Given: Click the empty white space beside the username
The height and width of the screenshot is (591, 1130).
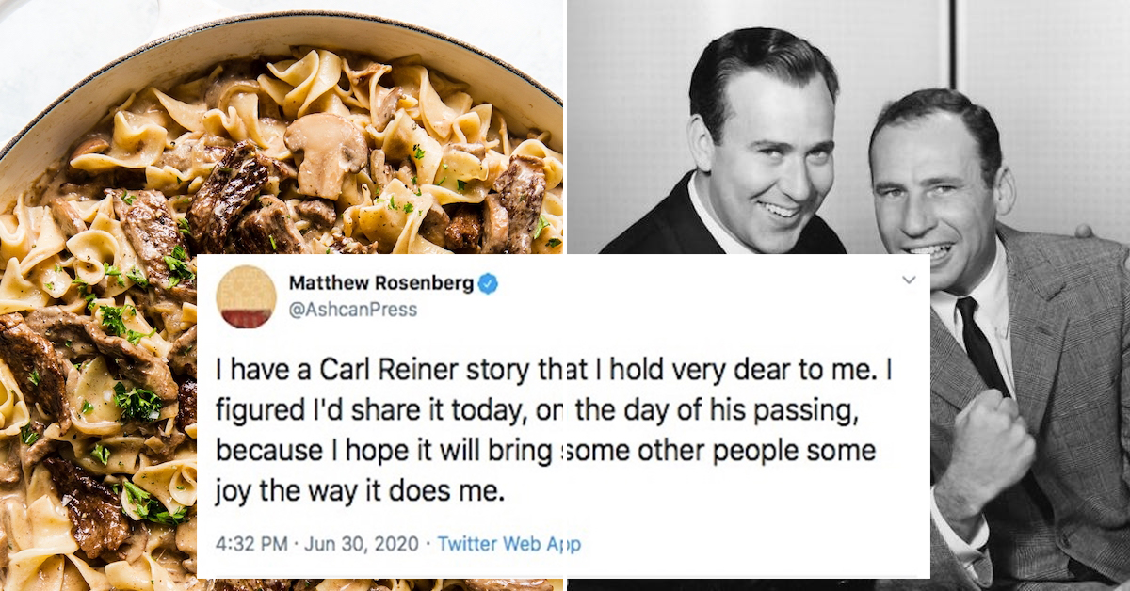Looking at the screenshot, I should [x=706, y=296].
